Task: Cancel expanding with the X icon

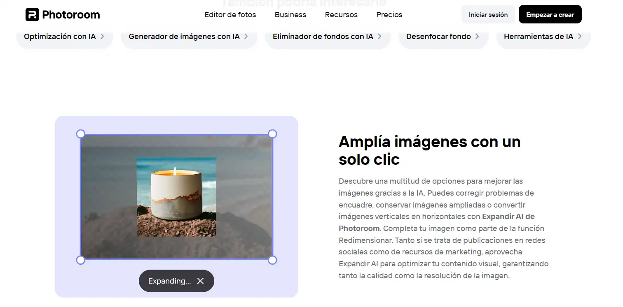Action: pos(200,281)
